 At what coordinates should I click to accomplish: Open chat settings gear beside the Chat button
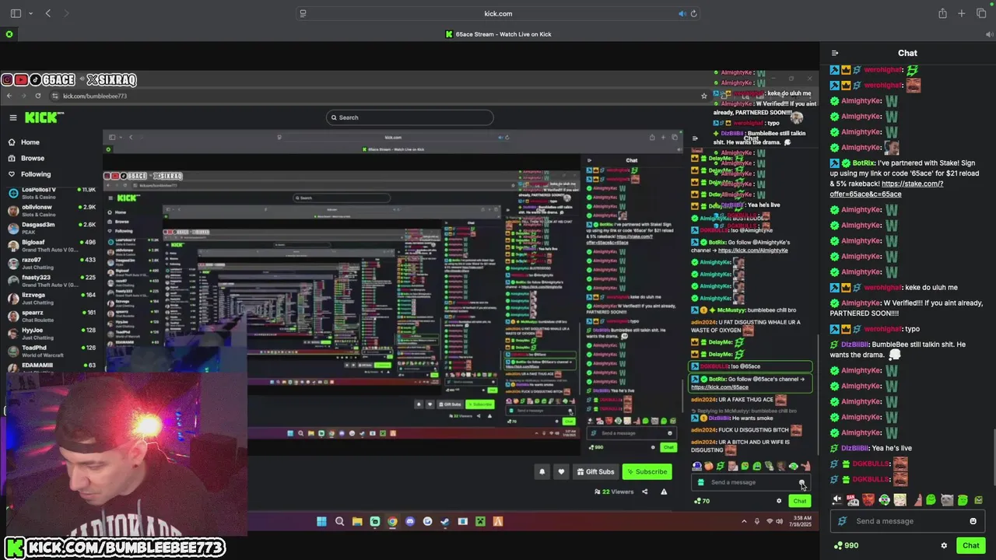[x=944, y=545]
